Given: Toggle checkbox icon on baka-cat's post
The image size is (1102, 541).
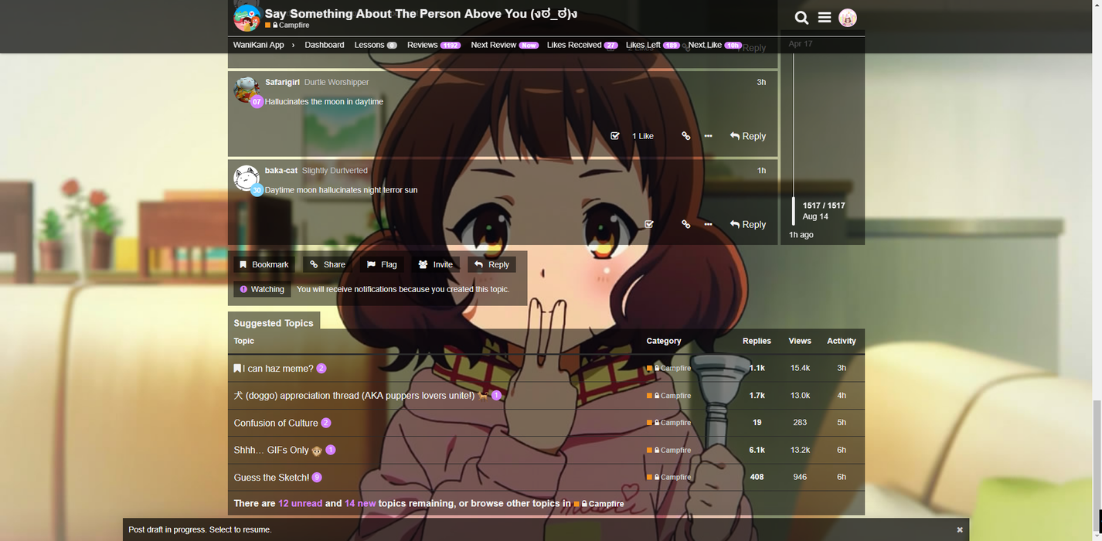Looking at the screenshot, I should 649,224.
